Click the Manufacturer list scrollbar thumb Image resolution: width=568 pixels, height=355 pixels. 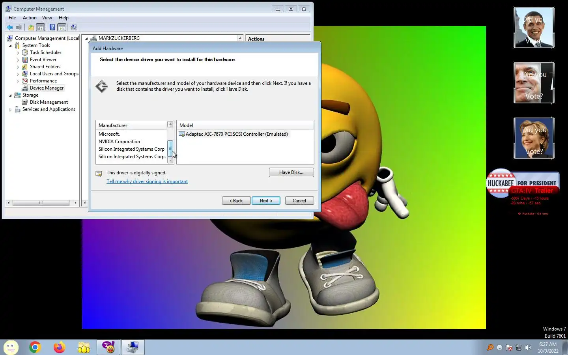pyautogui.click(x=170, y=148)
